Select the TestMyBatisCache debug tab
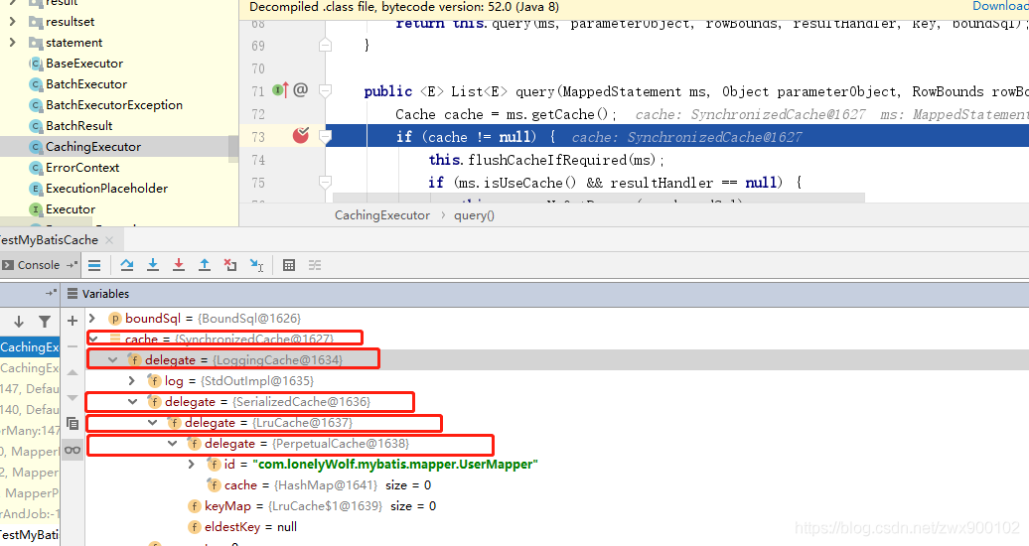The width and height of the screenshot is (1029, 546). [49, 240]
